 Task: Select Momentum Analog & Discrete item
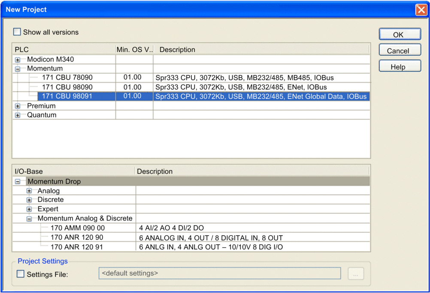click(85, 218)
